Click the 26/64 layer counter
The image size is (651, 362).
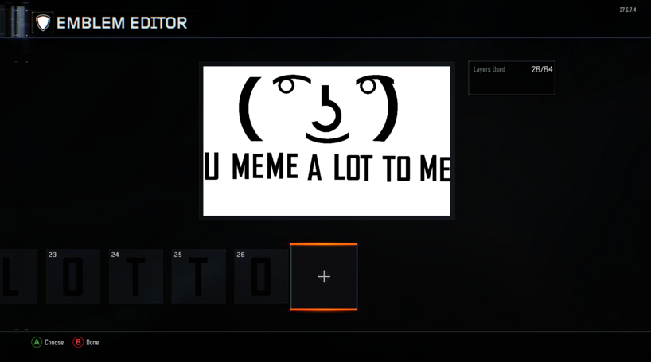pyautogui.click(x=541, y=70)
